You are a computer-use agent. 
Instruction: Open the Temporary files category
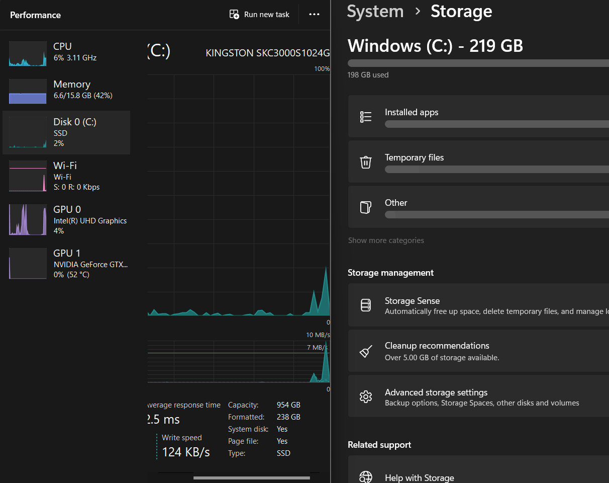tap(478, 162)
